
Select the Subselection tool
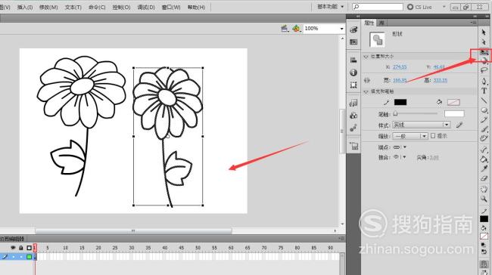point(484,42)
